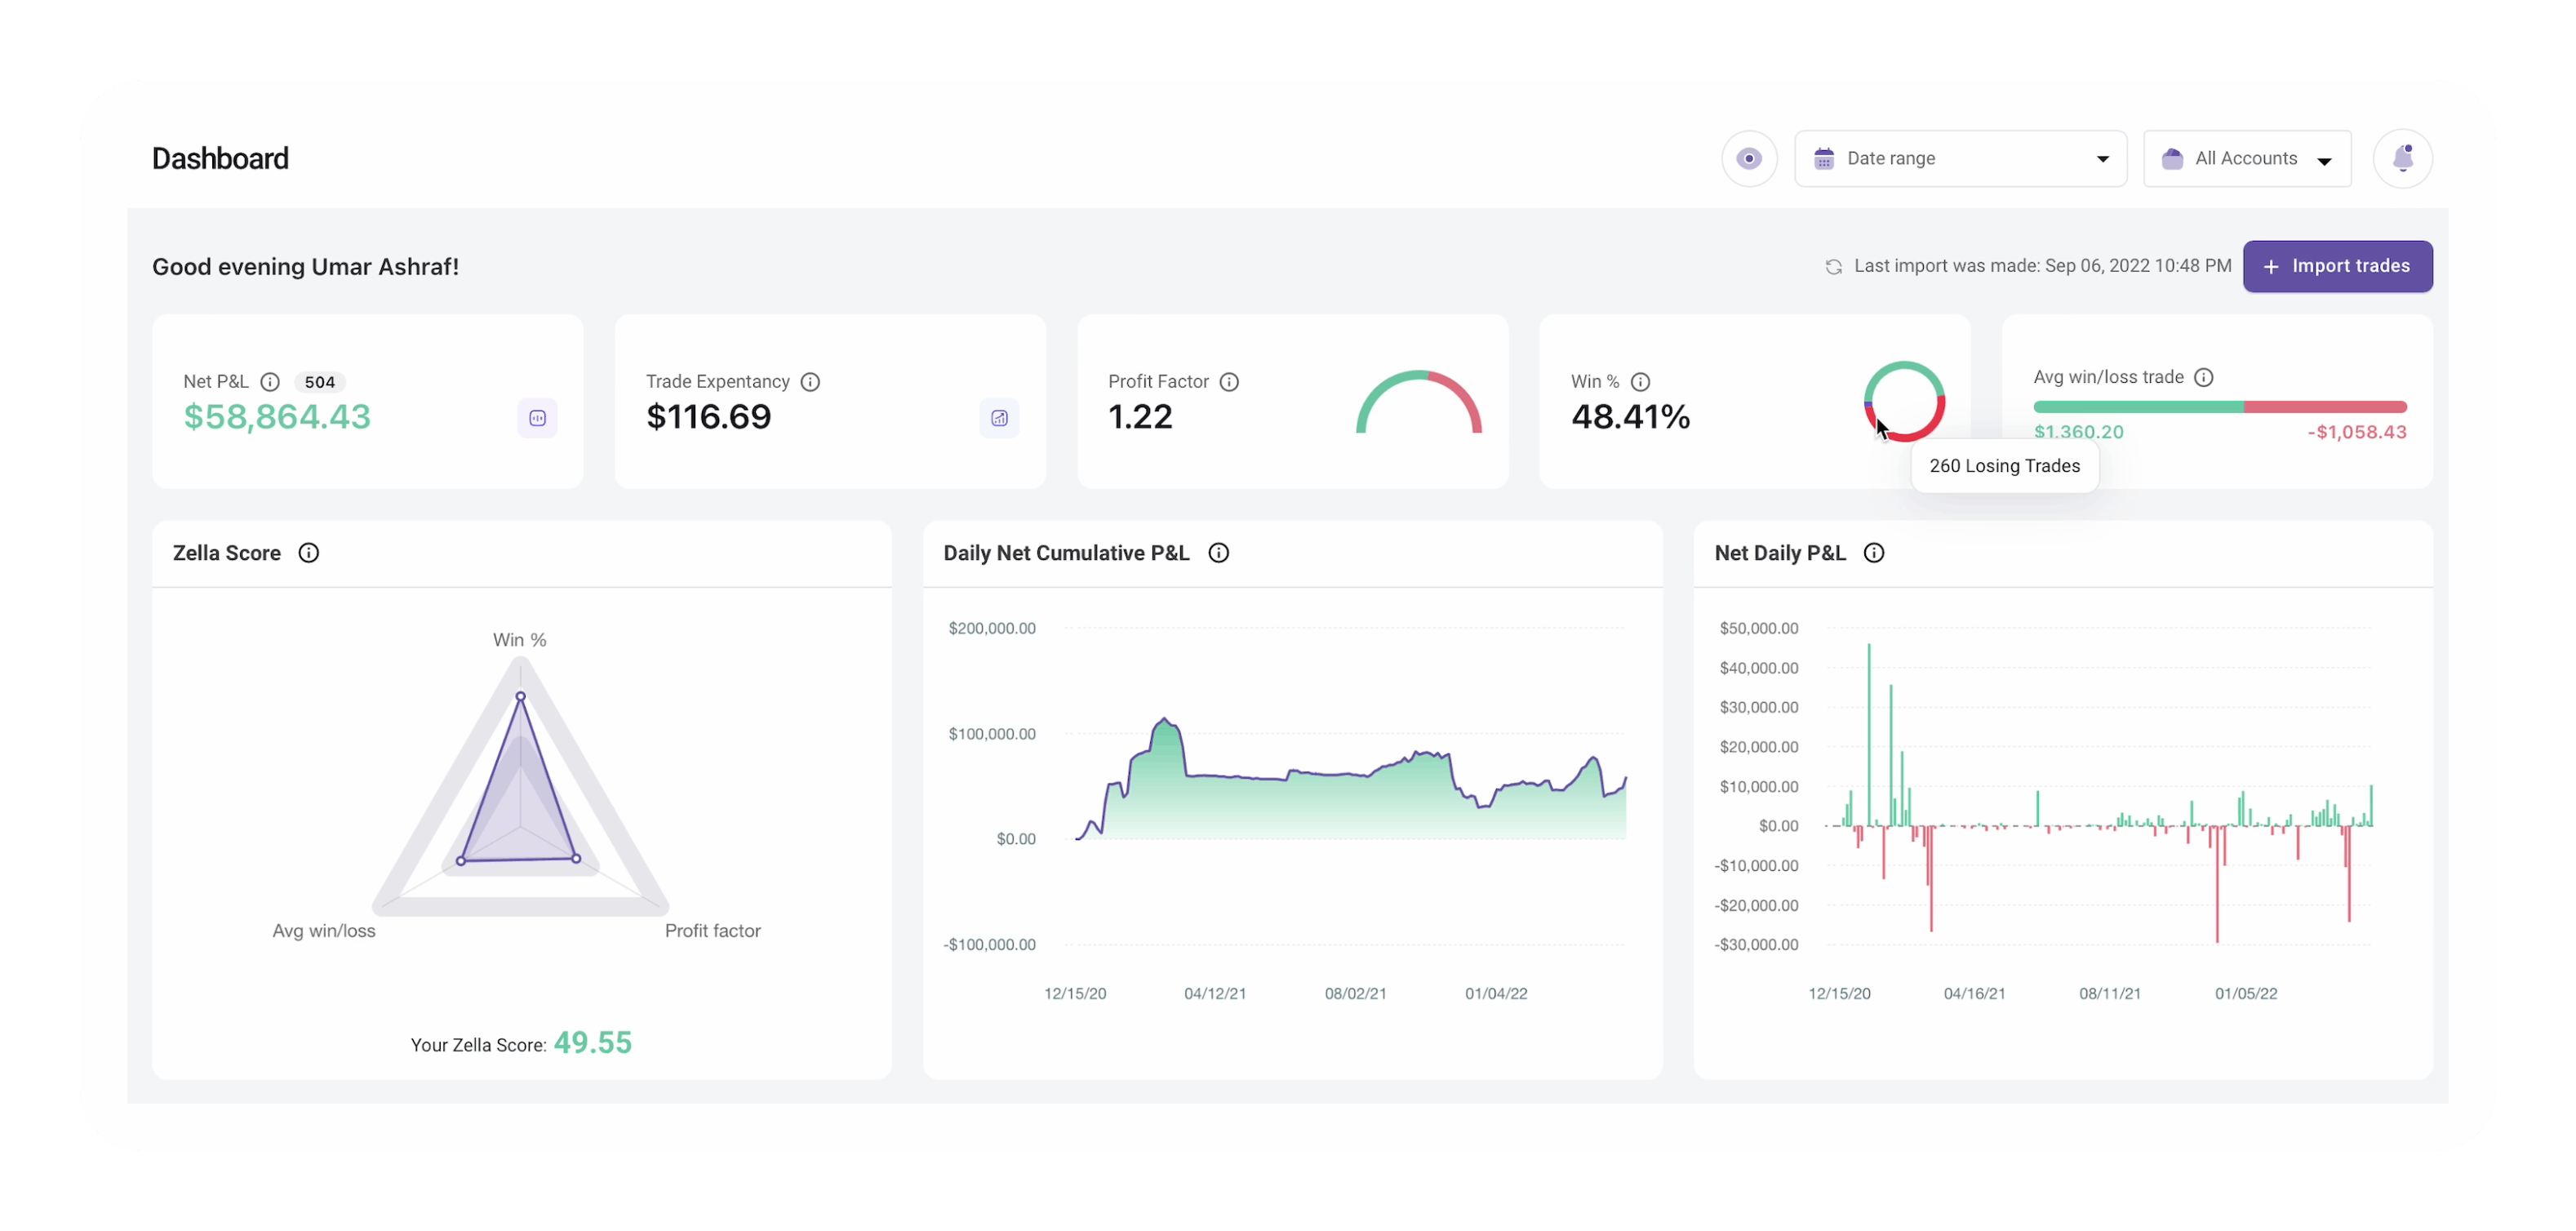Click the Date range calendar icon
This screenshot has height=1231, width=2576.
(1824, 158)
